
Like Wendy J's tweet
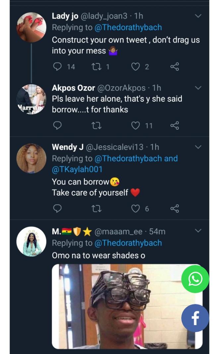tap(135, 209)
